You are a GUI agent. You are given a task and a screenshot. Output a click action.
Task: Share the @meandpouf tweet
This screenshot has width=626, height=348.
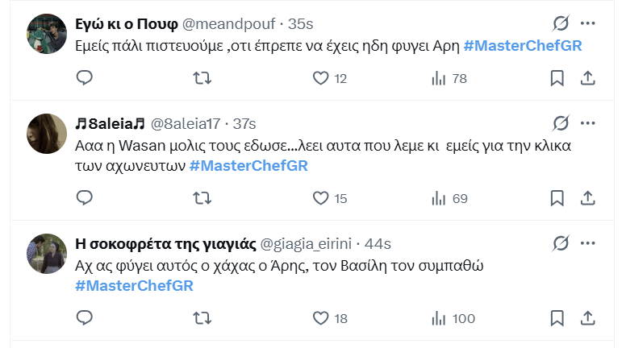click(588, 78)
